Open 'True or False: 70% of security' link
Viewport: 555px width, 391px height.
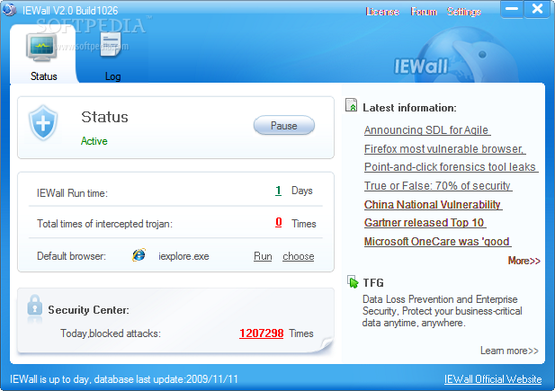click(438, 185)
